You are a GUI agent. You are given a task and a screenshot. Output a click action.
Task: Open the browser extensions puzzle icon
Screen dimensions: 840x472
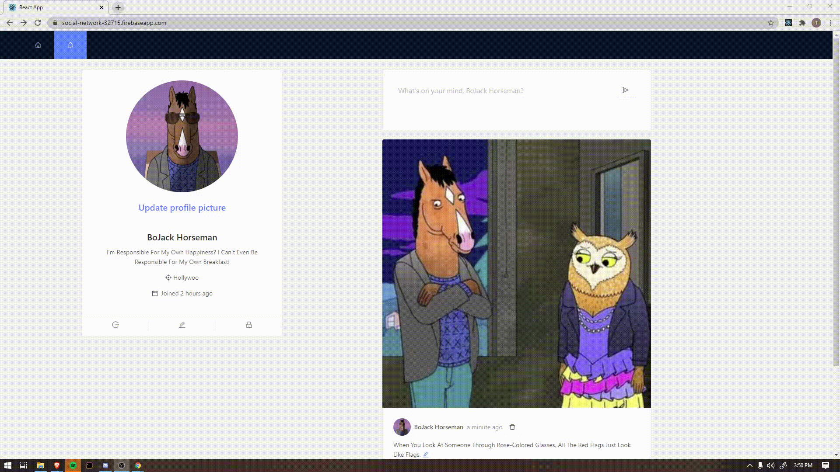tap(802, 23)
